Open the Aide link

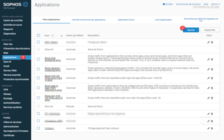[206, 4]
